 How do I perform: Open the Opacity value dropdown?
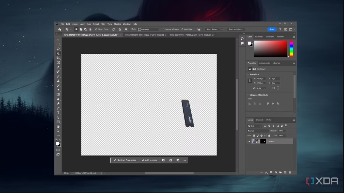[285, 131]
